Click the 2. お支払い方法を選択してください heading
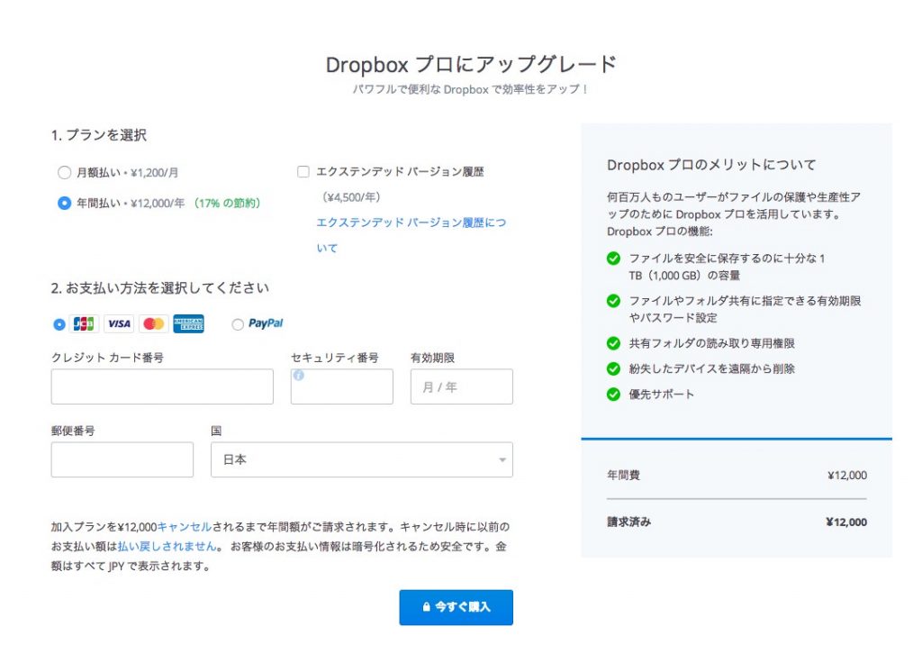Image resolution: width=922 pixels, height=645 pixels. coord(160,287)
